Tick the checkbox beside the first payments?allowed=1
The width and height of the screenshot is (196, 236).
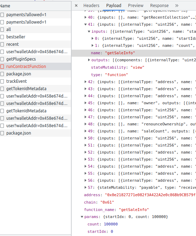2,15
